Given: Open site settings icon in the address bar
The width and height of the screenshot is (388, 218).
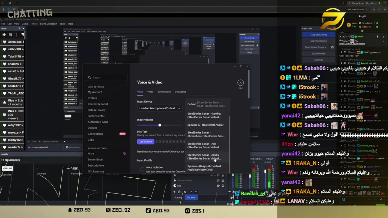Looking at the screenshot, I should (x=367, y=9).
